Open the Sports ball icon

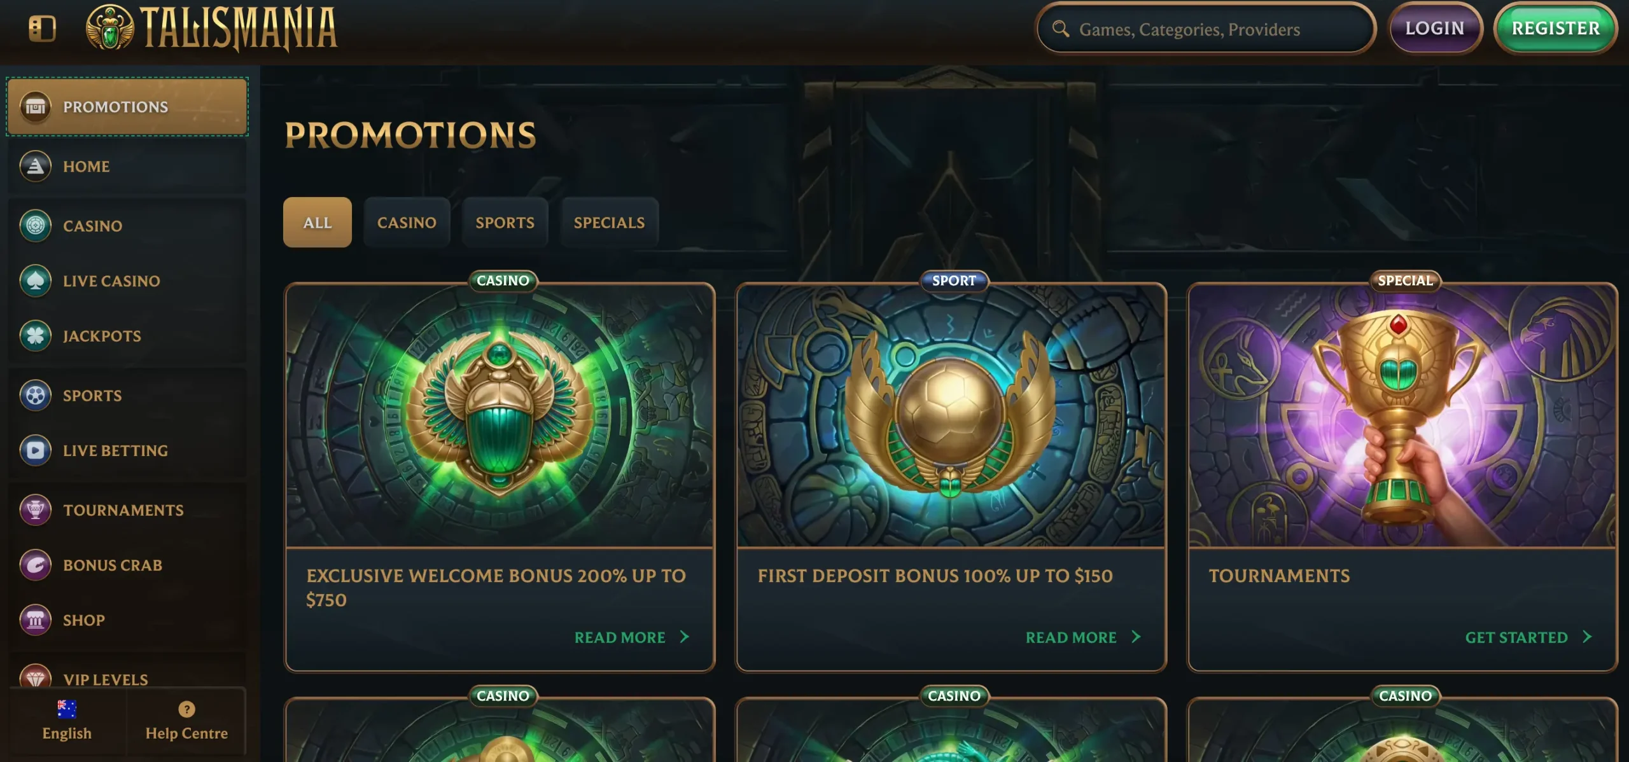coord(36,395)
